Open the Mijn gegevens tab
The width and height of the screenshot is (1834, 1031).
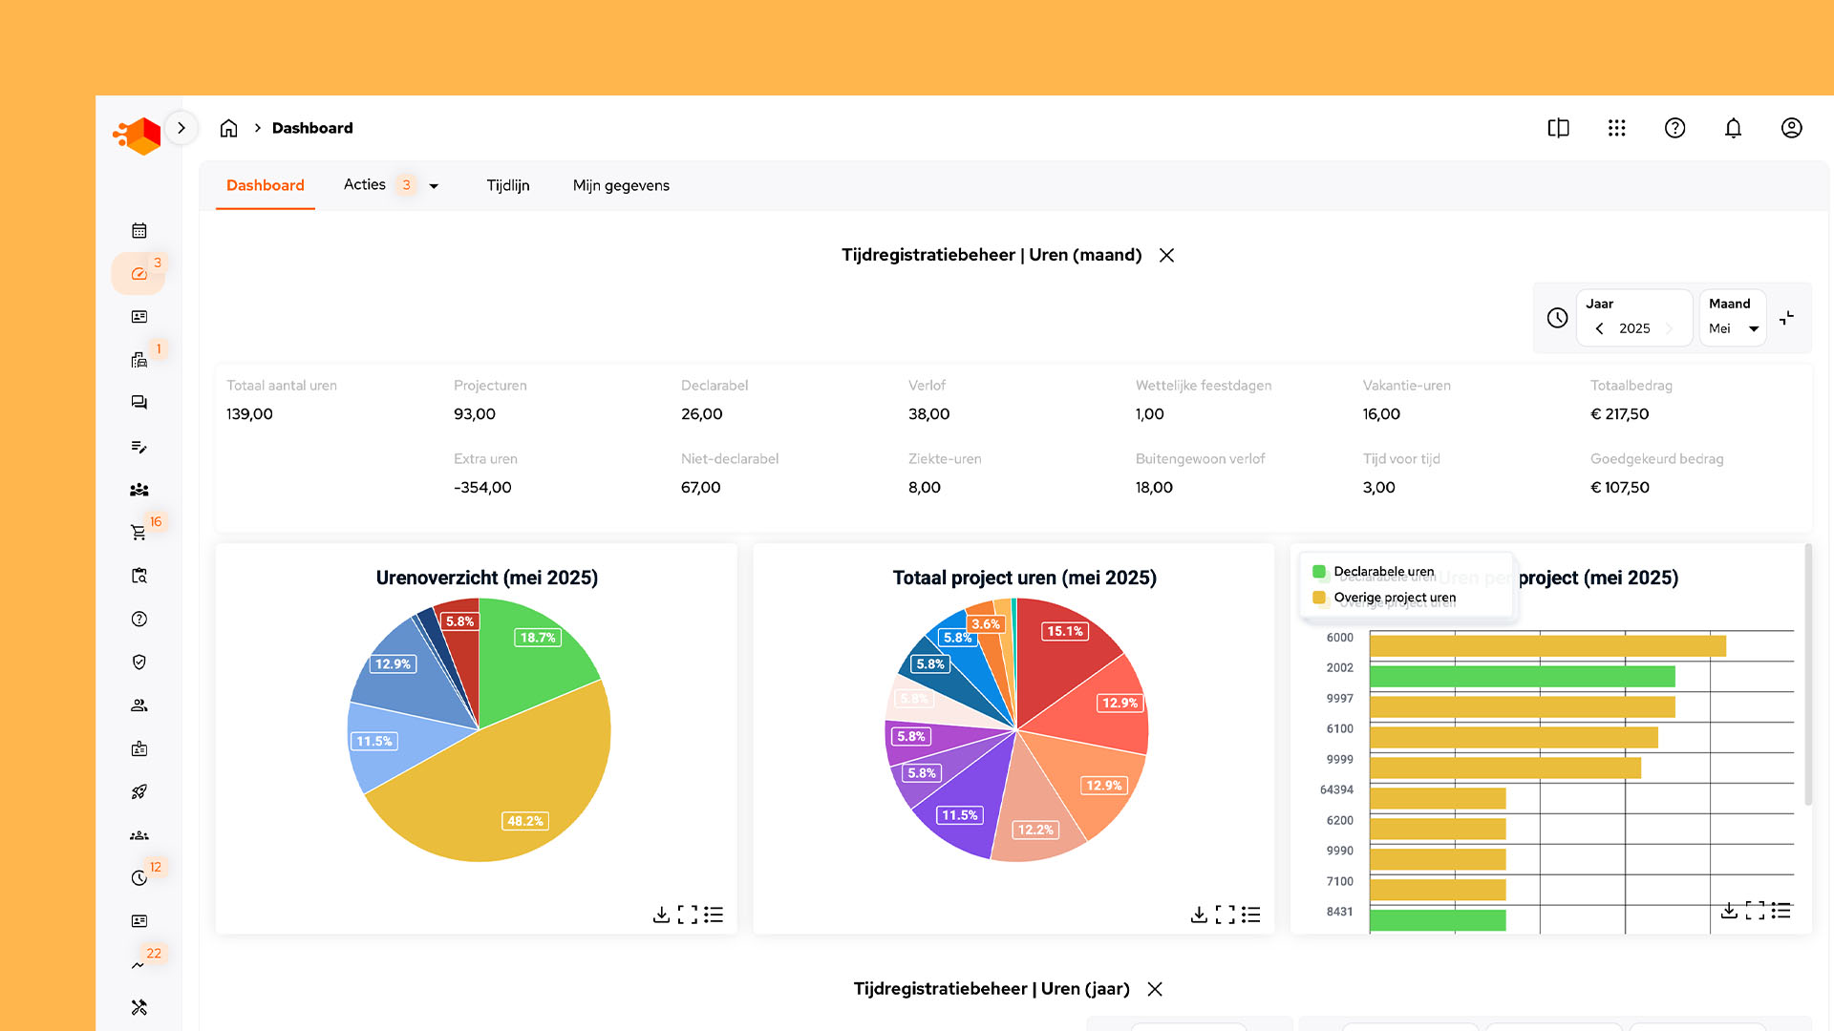pos(620,185)
